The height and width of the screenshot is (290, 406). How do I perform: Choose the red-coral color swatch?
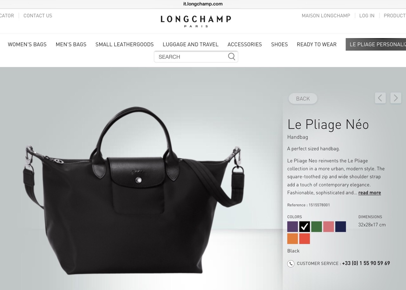tap(304, 239)
